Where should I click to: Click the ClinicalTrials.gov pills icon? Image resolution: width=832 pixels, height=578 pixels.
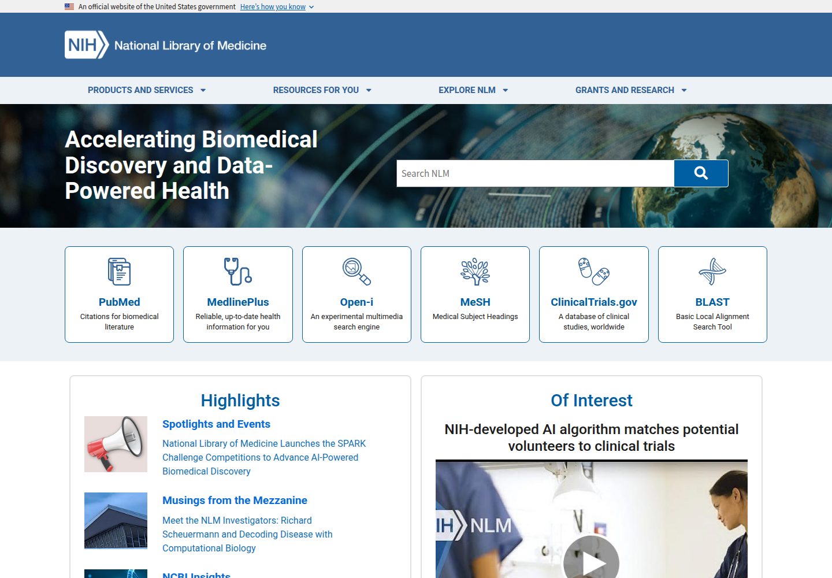tap(594, 271)
